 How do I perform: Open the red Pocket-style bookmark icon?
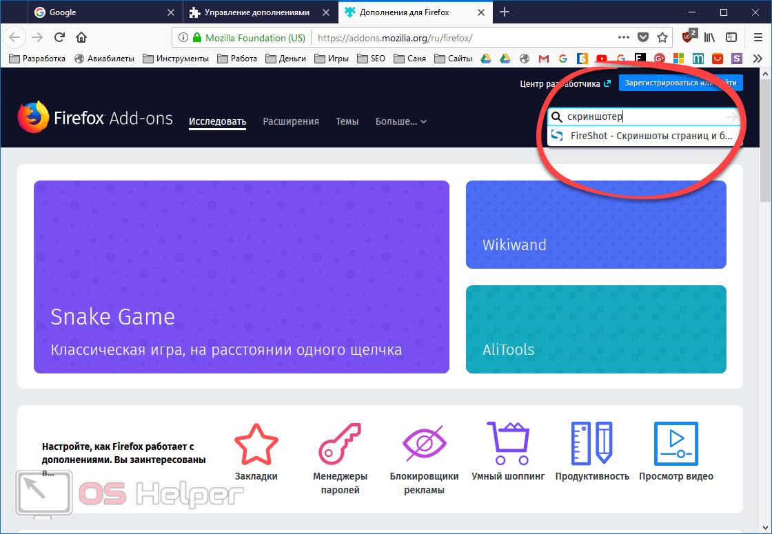718,59
